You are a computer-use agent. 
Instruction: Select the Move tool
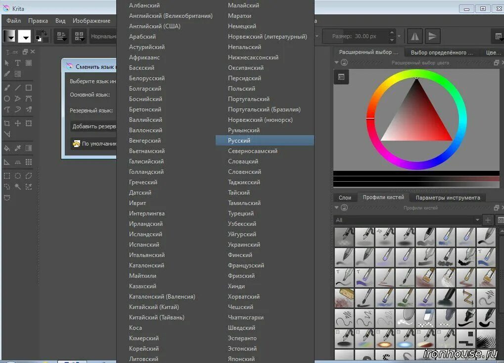point(18,123)
